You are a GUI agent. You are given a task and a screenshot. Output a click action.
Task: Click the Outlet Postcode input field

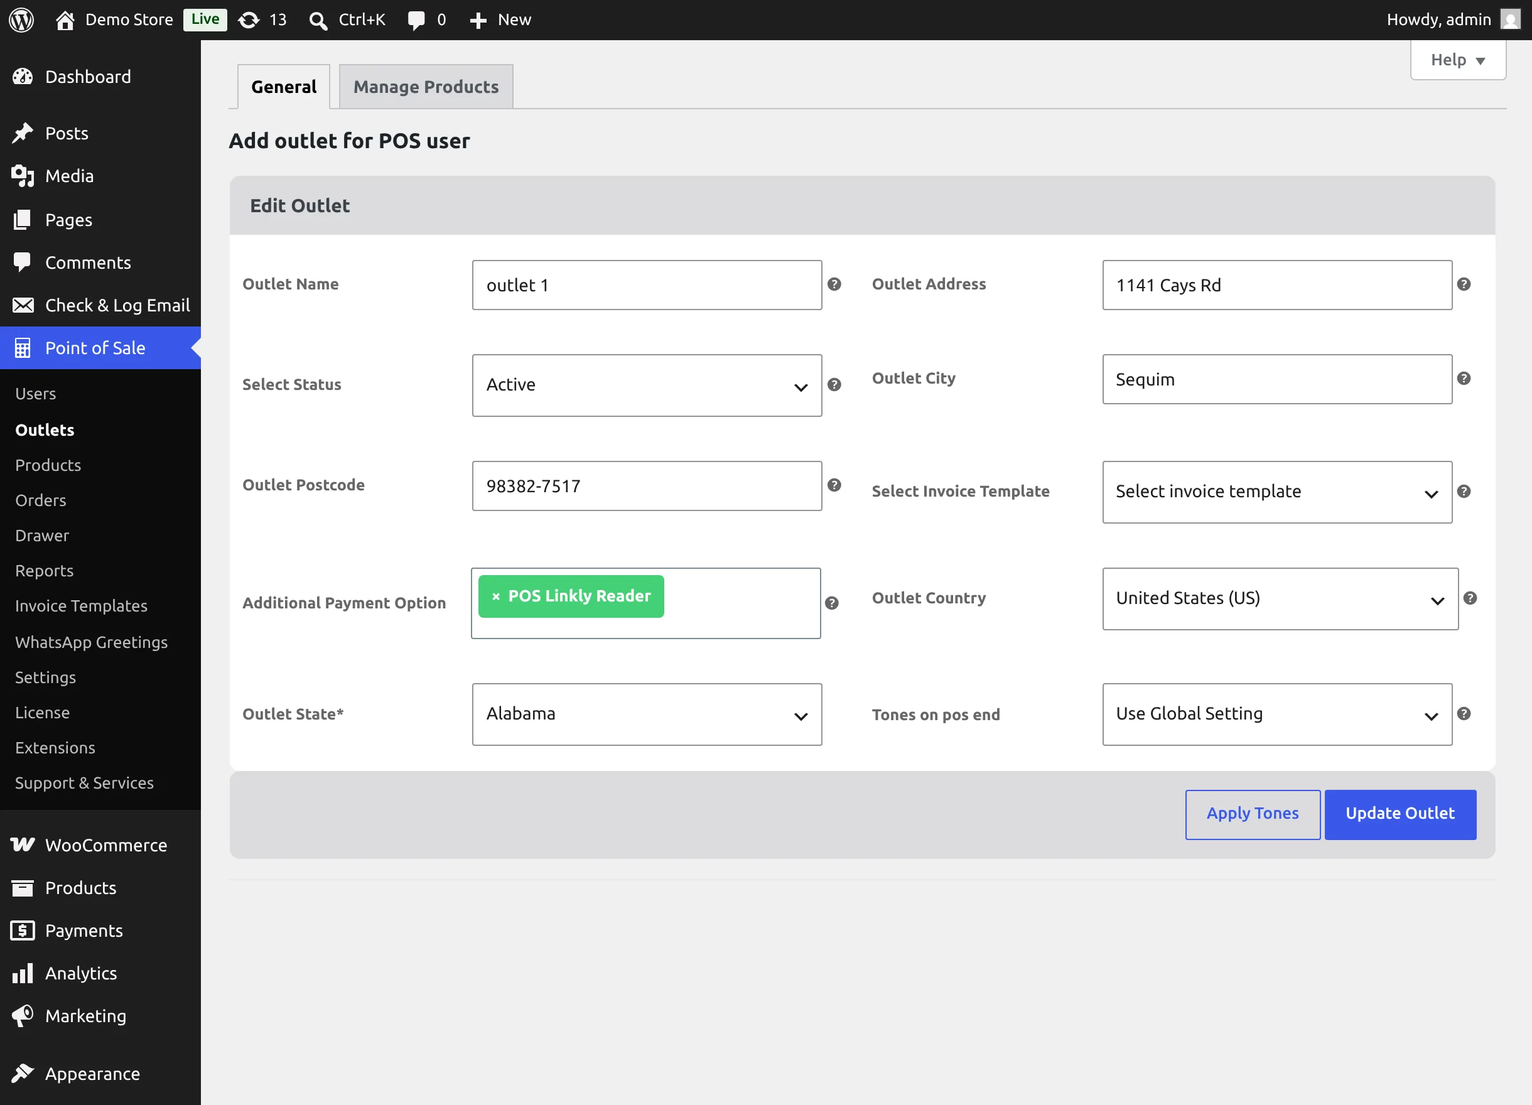coord(647,485)
